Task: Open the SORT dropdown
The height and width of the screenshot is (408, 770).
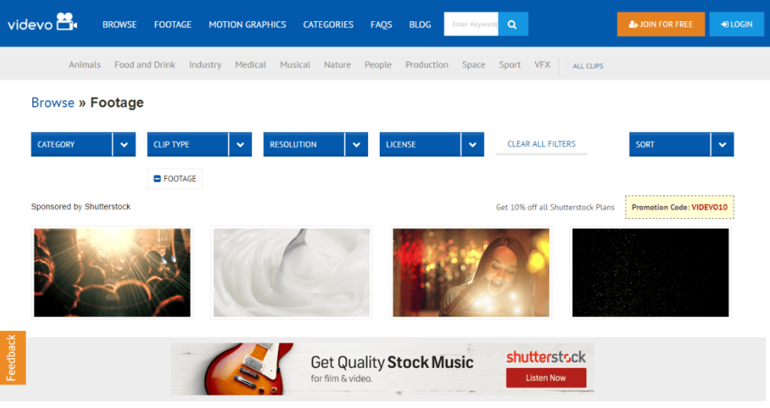Action: (681, 144)
